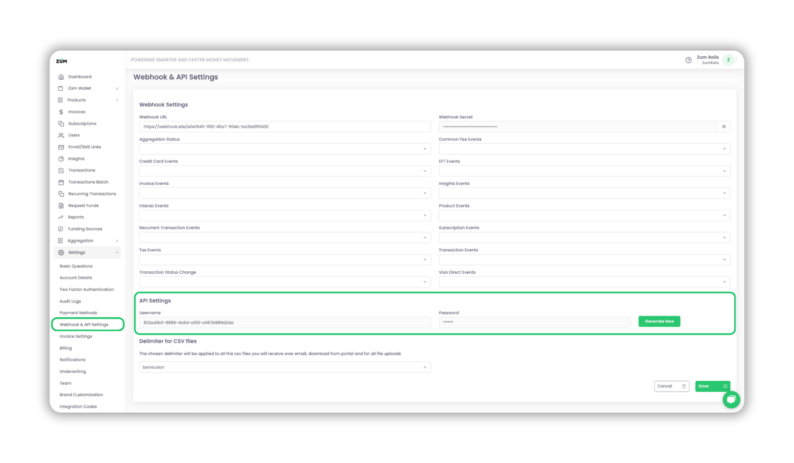The height and width of the screenshot is (463, 794).
Task: Open the chat support bubble
Action: pyautogui.click(x=731, y=400)
